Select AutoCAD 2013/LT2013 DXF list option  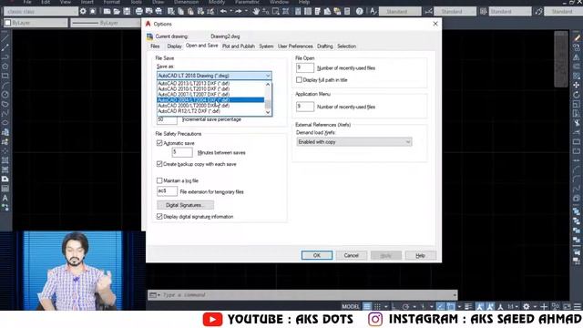(210, 84)
